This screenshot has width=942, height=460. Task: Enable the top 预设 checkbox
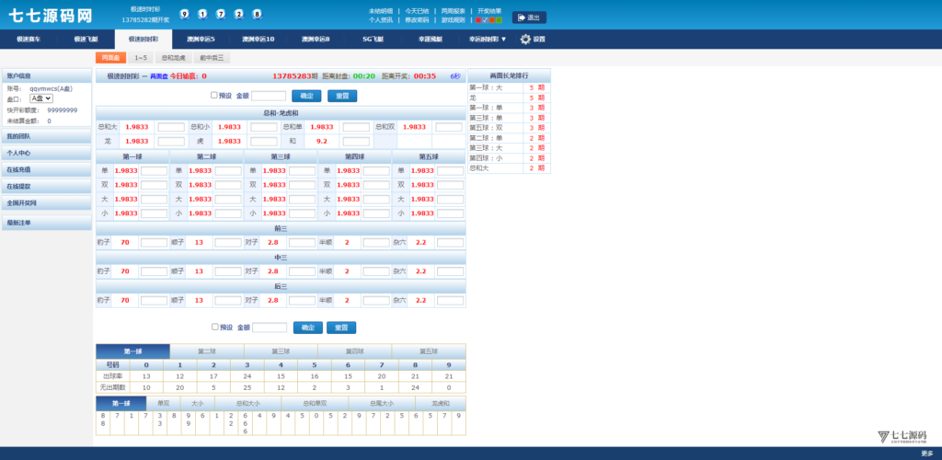(x=214, y=95)
